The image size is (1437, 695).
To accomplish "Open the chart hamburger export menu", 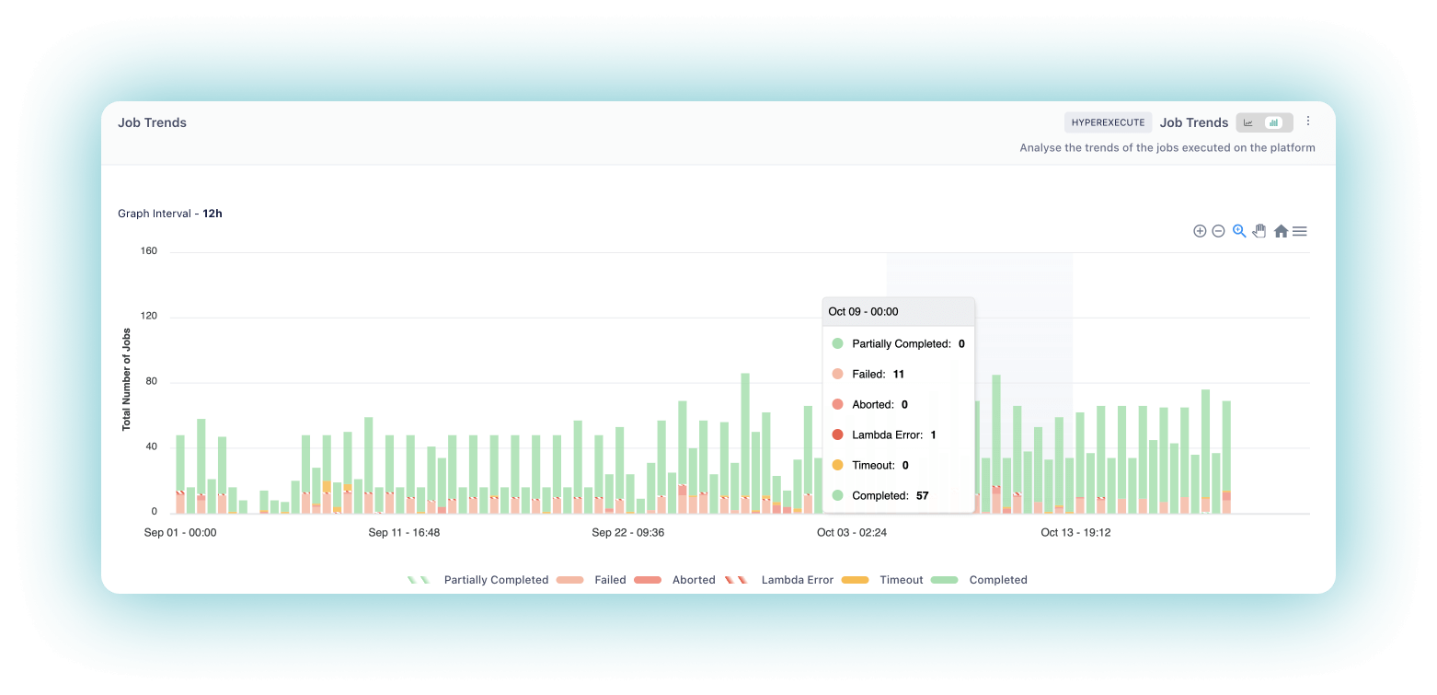I will tap(1300, 231).
